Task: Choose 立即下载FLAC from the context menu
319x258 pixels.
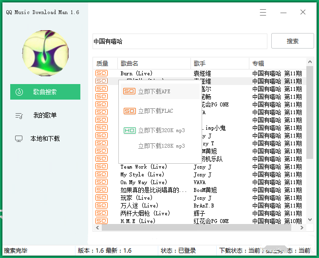Action: tap(160, 111)
